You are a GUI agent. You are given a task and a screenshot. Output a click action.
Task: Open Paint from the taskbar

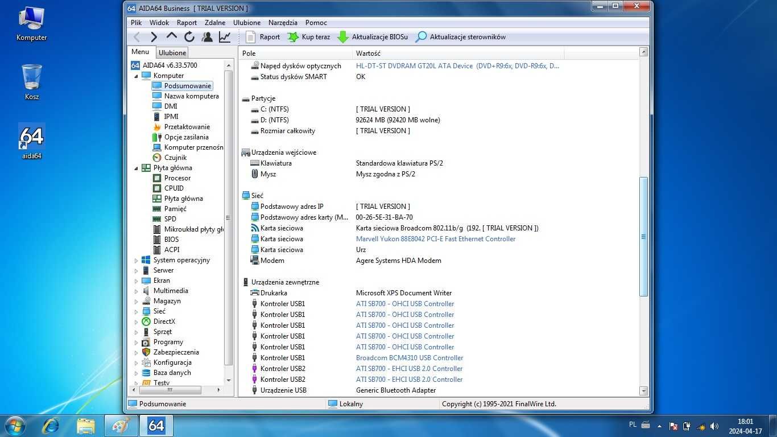pyautogui.click(x=121, y=425)
